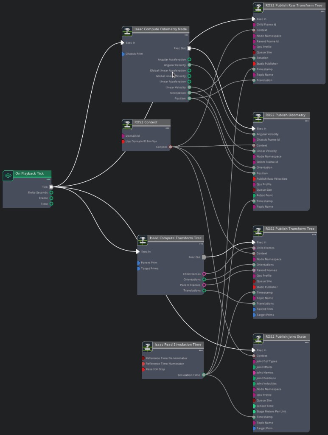Click Exec In port on Isaac Compute Odometry Node
Viewport: 328px width, 435px height.
pyautogui.click(x=123, y=43)
